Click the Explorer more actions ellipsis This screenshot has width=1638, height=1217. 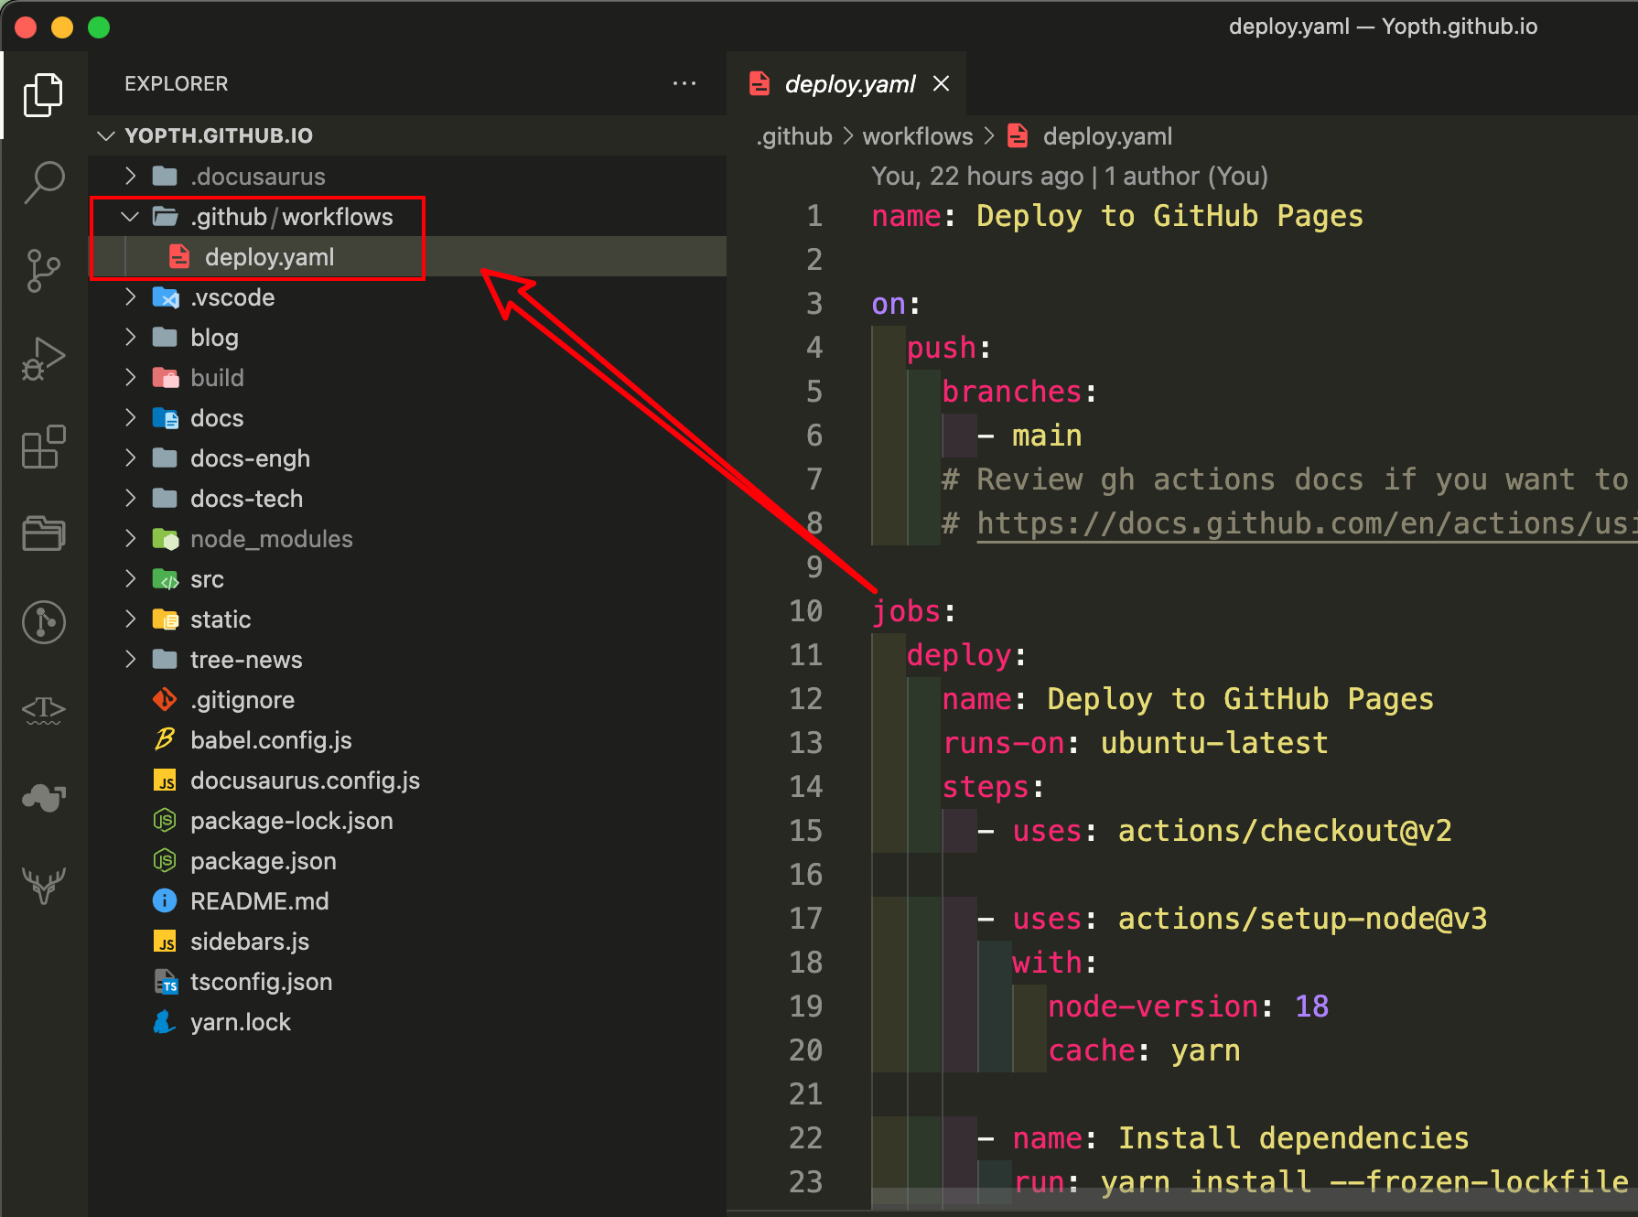coord(684,83)
